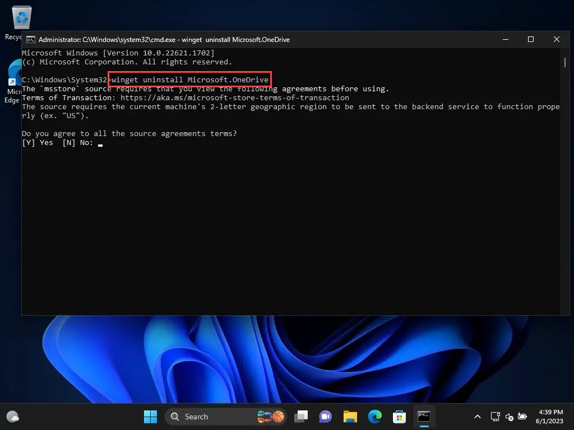Click the 'Do you agree' question line
574x430 pixels.
tap(129, 133)
